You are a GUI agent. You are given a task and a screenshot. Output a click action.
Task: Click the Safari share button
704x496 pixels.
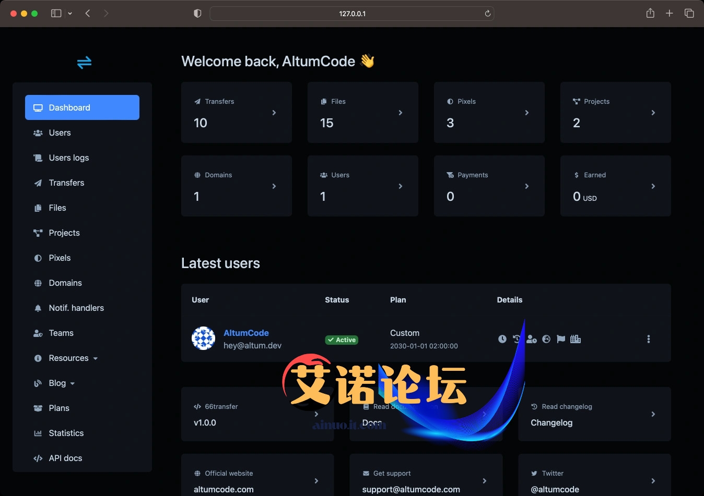(650, 13)
